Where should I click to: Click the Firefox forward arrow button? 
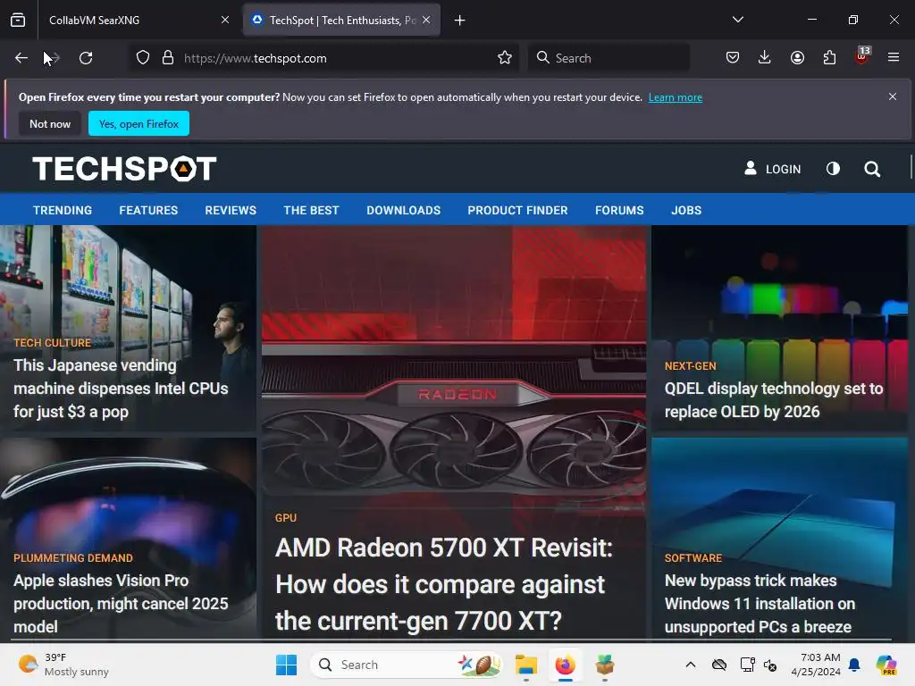point(53,58)
